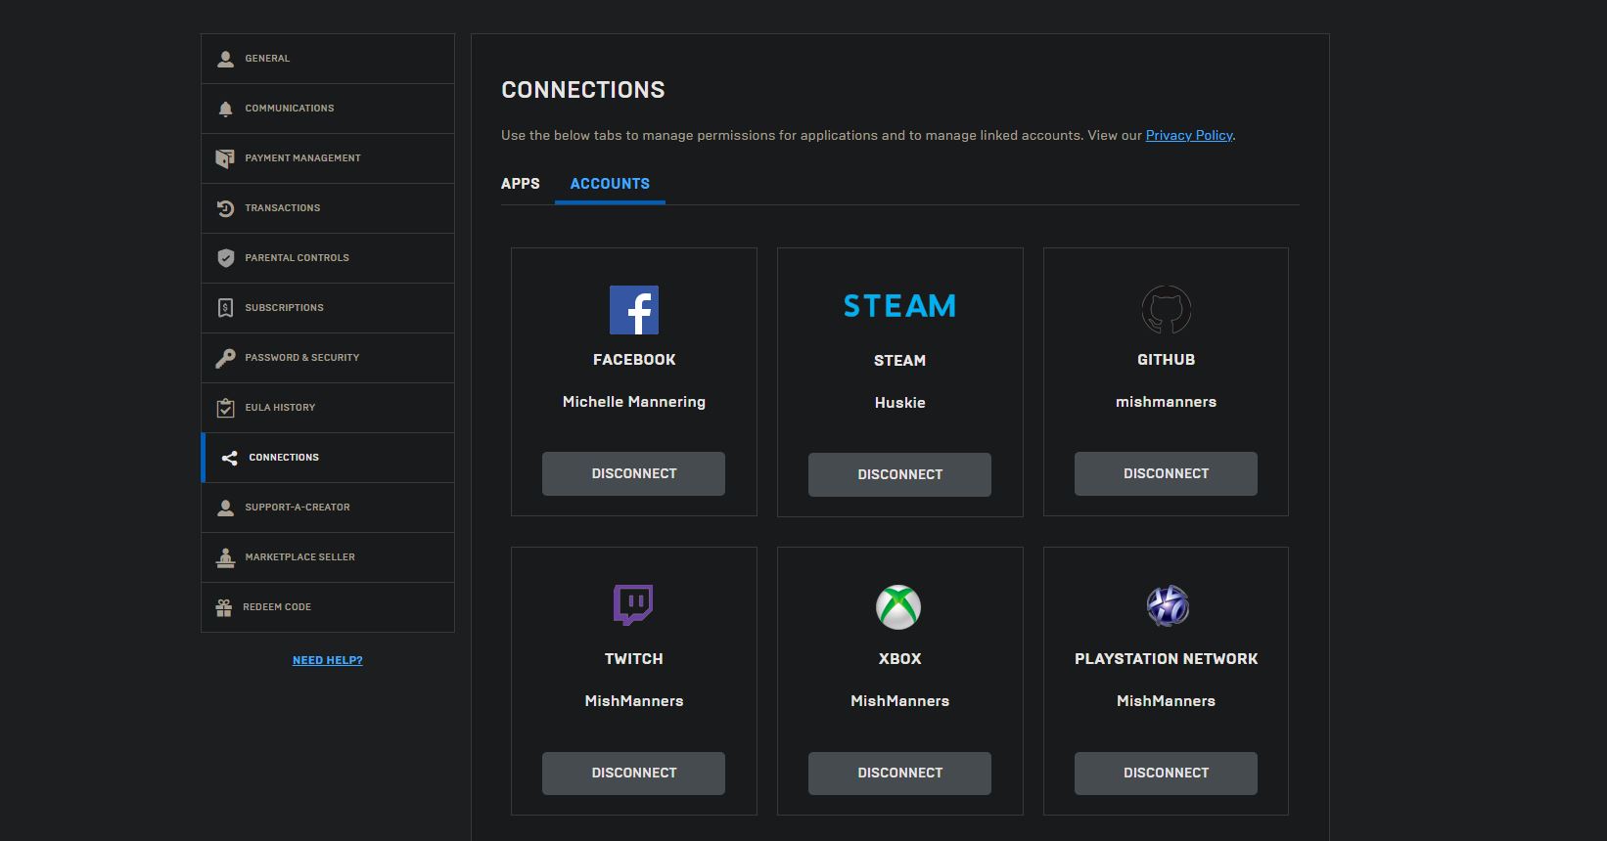Click the XBOX card title
The width and height of the screenshot is (1607, 841).
click(x=900, y=659)
